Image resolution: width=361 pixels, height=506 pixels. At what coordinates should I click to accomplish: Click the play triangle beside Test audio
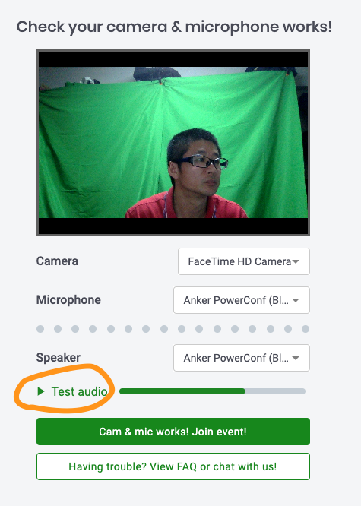click(x=41, y=391)
